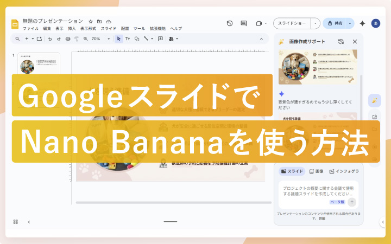The image size is (391, 244).
Task: Open the Gemini sparkle icon in header
Action: 362,23
